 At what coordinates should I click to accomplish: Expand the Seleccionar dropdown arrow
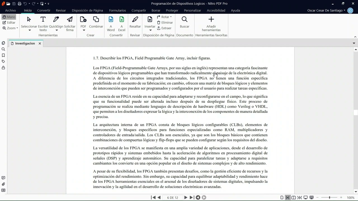(x=29, y=30)
